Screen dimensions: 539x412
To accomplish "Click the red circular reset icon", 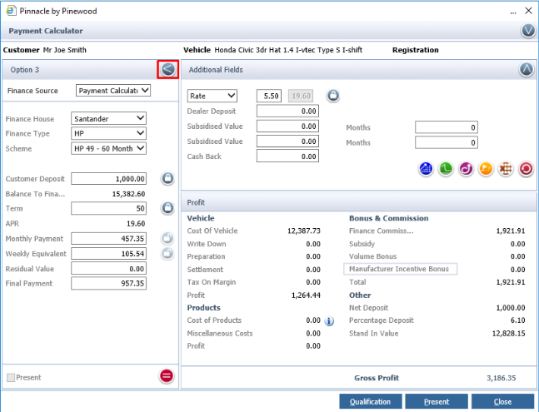I will click(526, 169).
